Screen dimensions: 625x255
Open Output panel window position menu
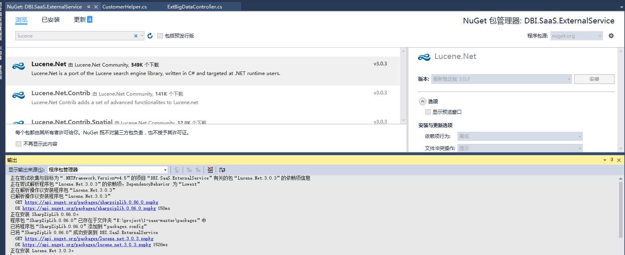604,160
